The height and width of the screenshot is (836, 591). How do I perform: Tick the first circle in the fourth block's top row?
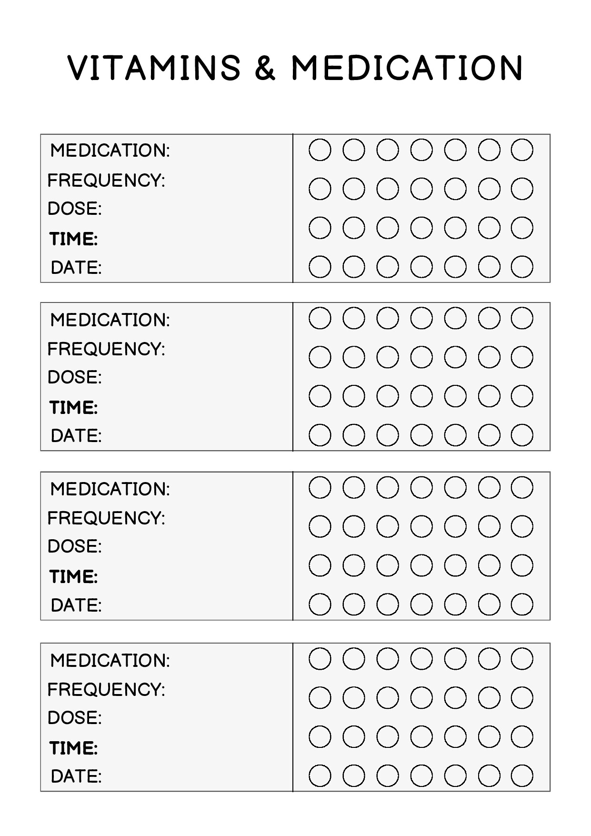click(x=320, y=659)
